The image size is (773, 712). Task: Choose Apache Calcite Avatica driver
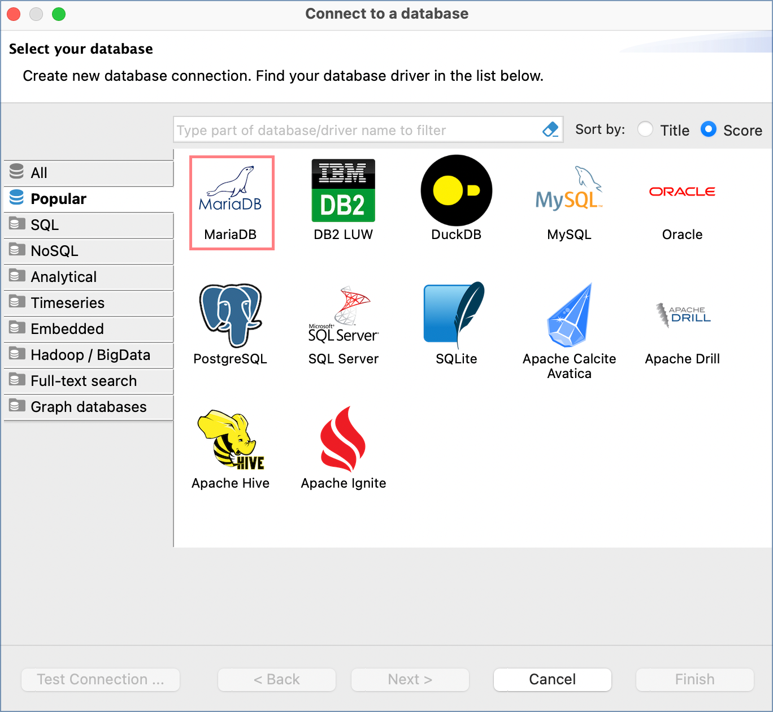point(569,332)
